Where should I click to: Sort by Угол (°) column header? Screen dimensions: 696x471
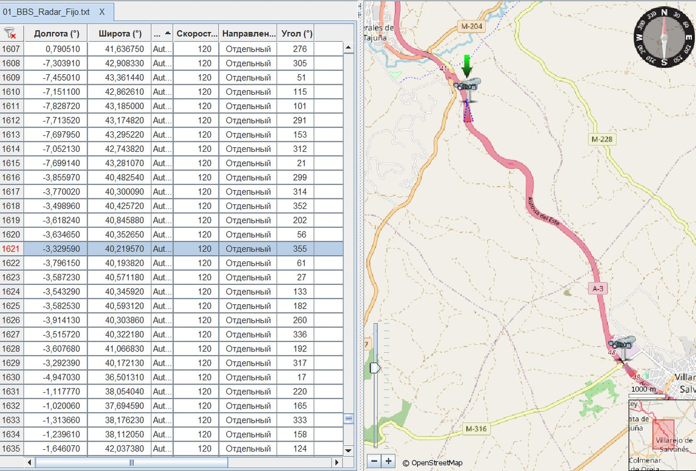click(296, 34)
